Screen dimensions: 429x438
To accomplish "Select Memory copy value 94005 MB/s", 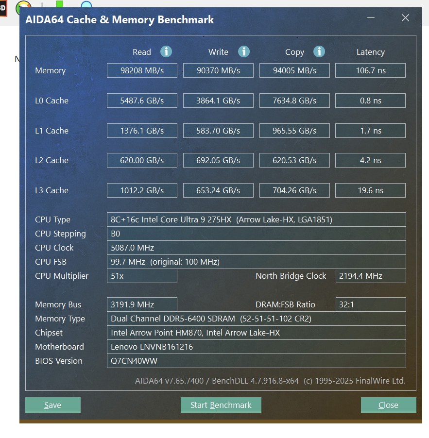I will coord(294,70).
